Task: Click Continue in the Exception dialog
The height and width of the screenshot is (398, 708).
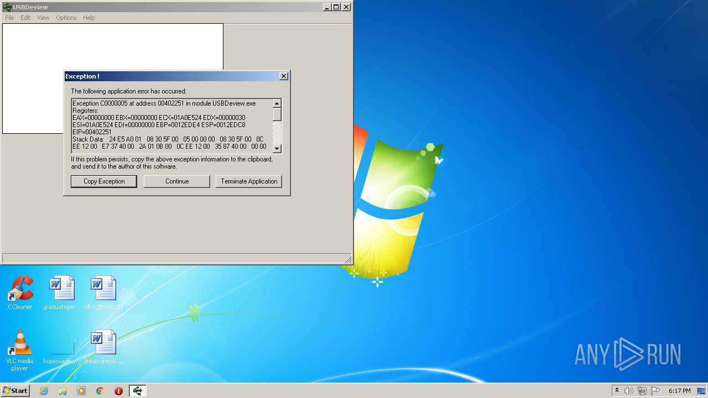Action: coord(177,181)
